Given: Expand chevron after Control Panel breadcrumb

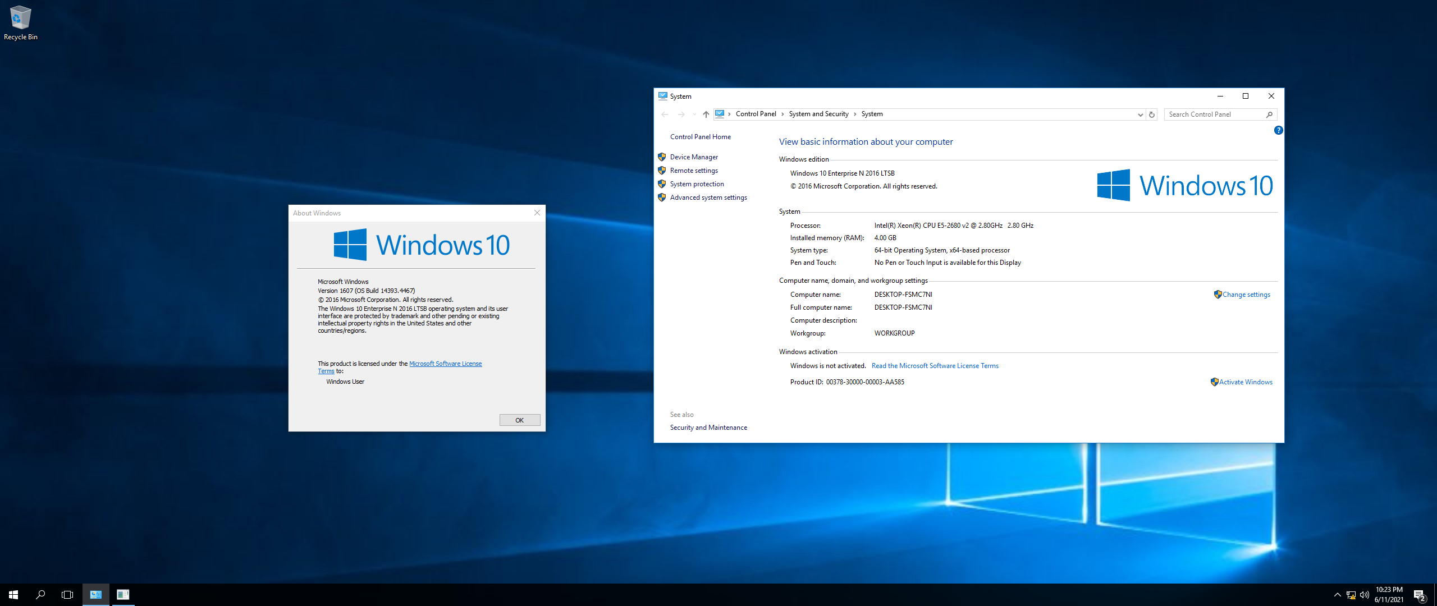Looking at the screenshot, I should pyautogui.click(x=782, y=114).
